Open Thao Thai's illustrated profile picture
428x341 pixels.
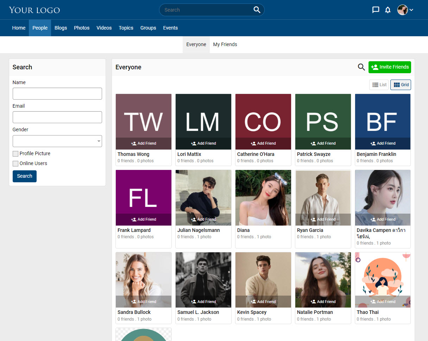point(383,280)
